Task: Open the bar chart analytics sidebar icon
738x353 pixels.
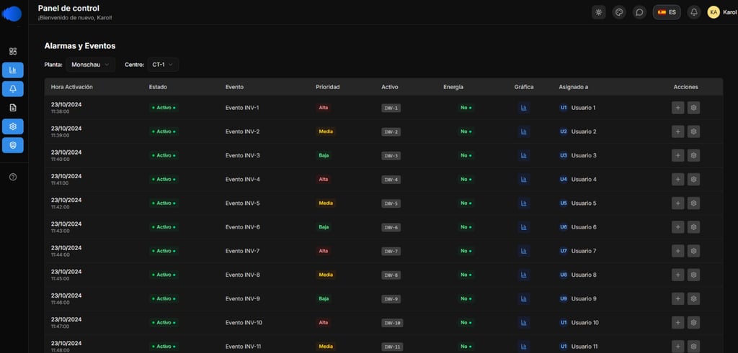Action: pos(13,70)
